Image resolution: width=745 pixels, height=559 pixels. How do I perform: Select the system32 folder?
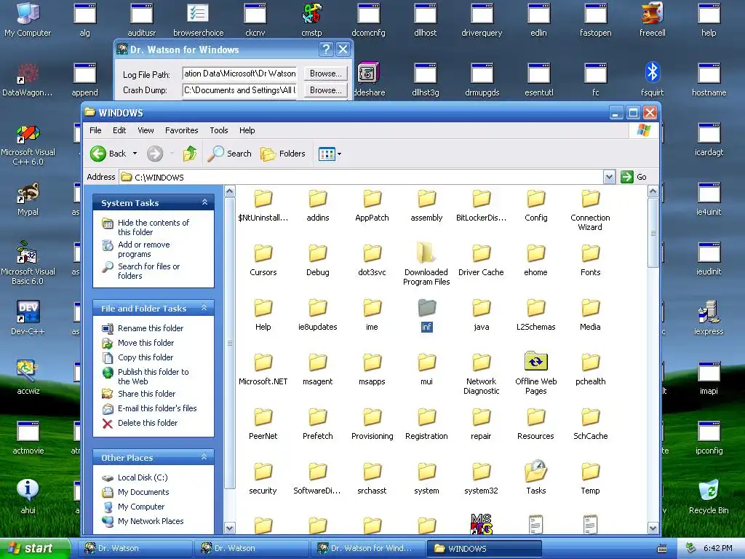click(x=481, y=477)
